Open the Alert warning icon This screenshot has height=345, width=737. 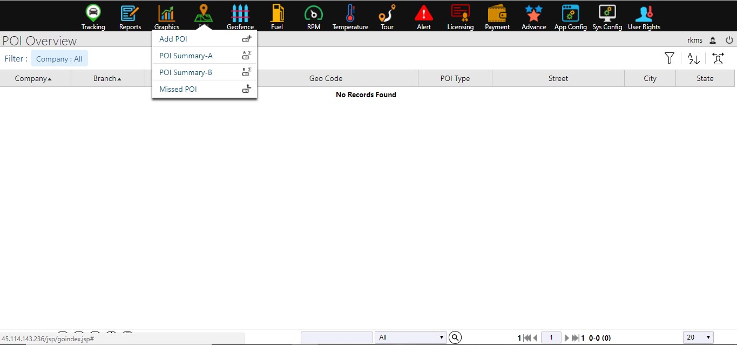[424, 17]
